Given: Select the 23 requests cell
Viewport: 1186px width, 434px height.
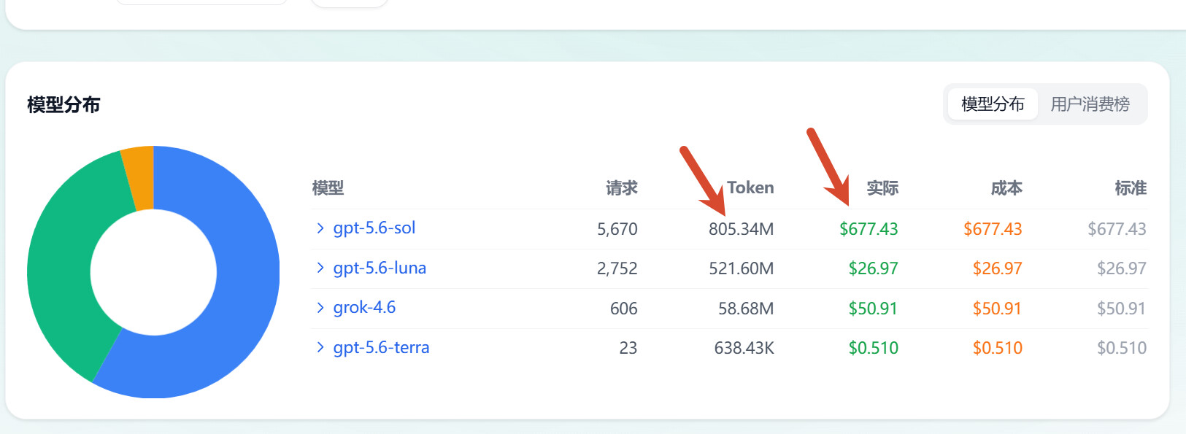Looking at the screenshot, I should [628, 348].
